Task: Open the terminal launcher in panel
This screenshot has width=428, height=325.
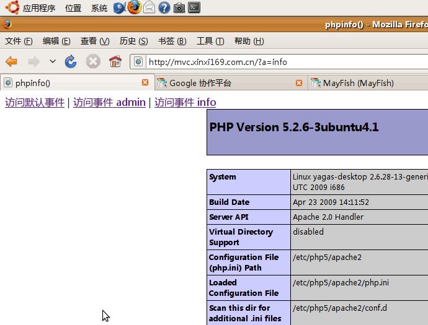Action: [x=194, y=7]
